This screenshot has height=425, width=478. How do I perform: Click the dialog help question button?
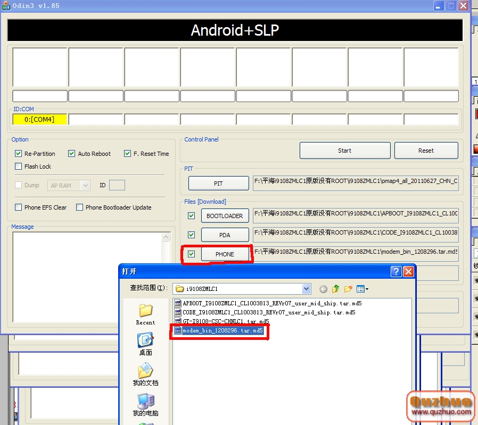click(x=396, y=271)
